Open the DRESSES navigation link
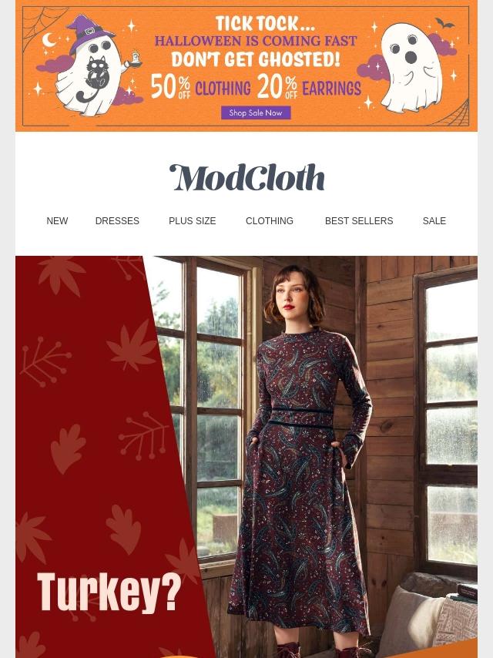 pyautogui.click(x=117, y=220)
